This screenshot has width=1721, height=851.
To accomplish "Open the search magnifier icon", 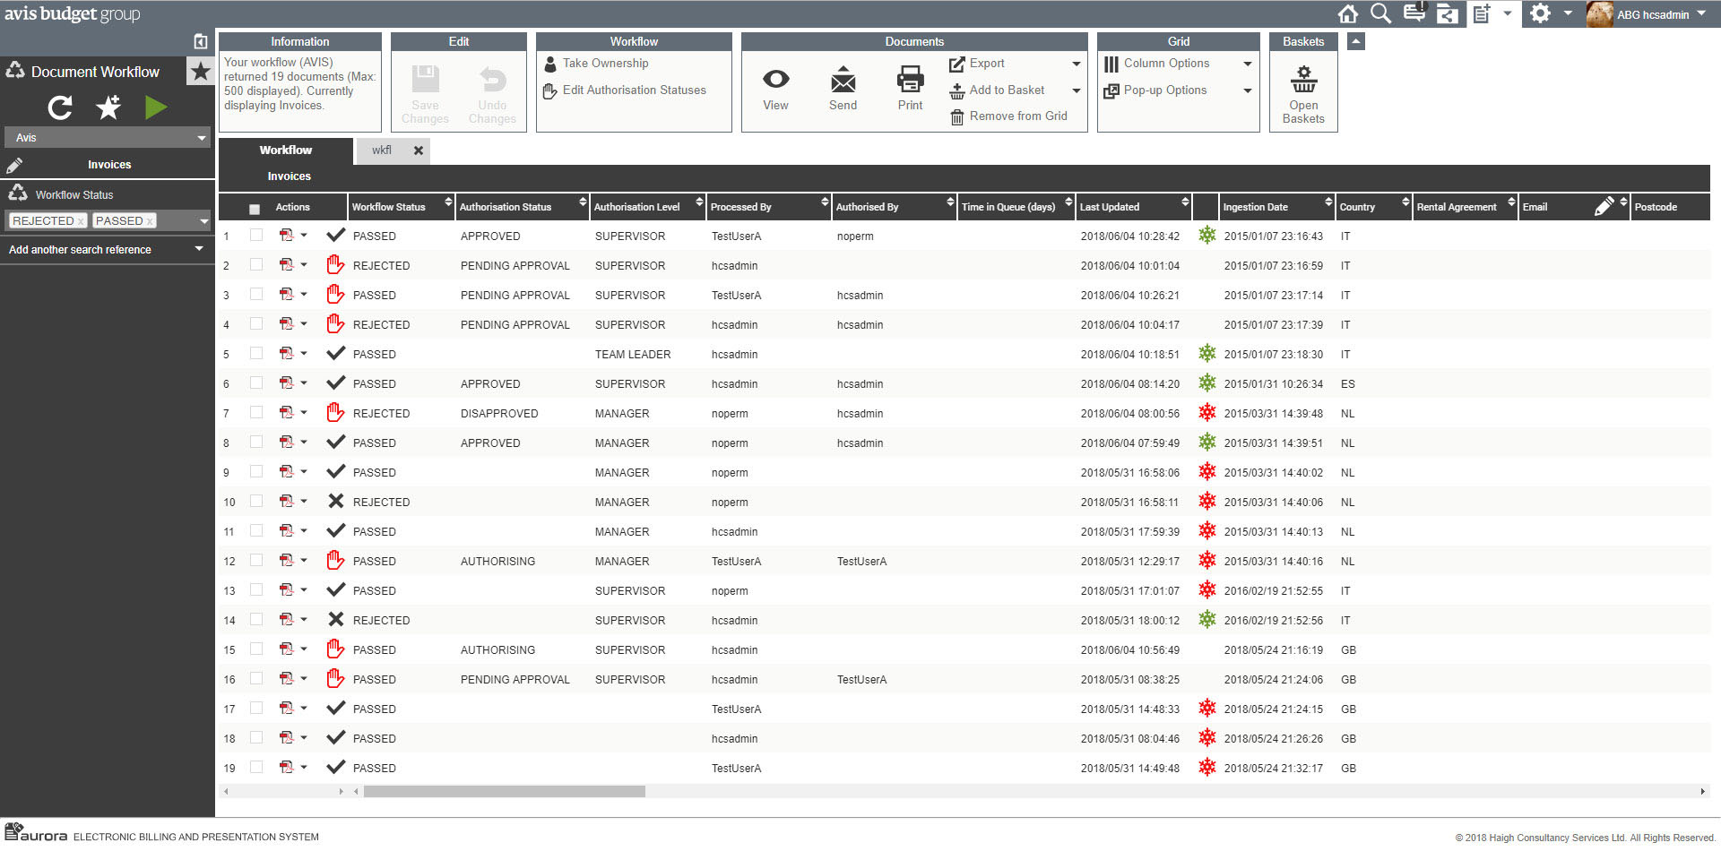I will [x=1381, y=13].
